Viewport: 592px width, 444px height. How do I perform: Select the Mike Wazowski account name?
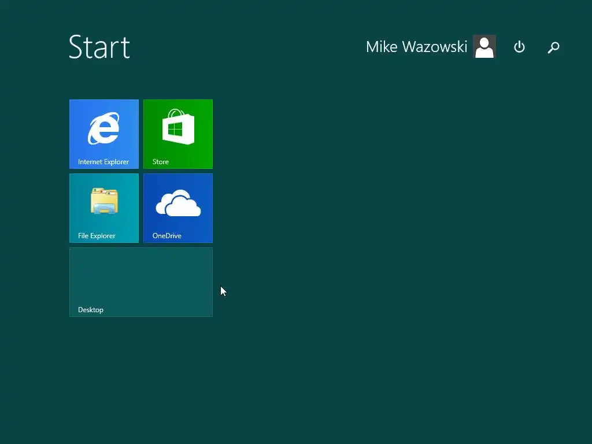click(x=416, y=47)
